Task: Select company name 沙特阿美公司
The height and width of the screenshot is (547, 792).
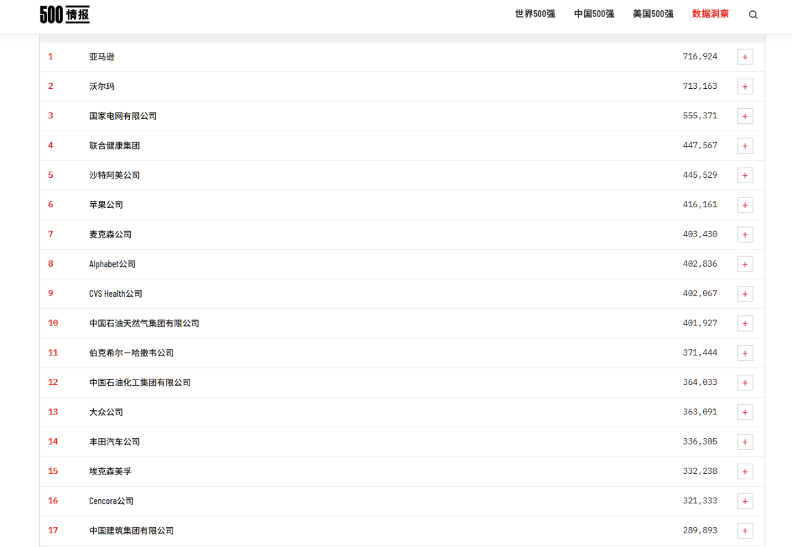Action: [x=114, y=175]
